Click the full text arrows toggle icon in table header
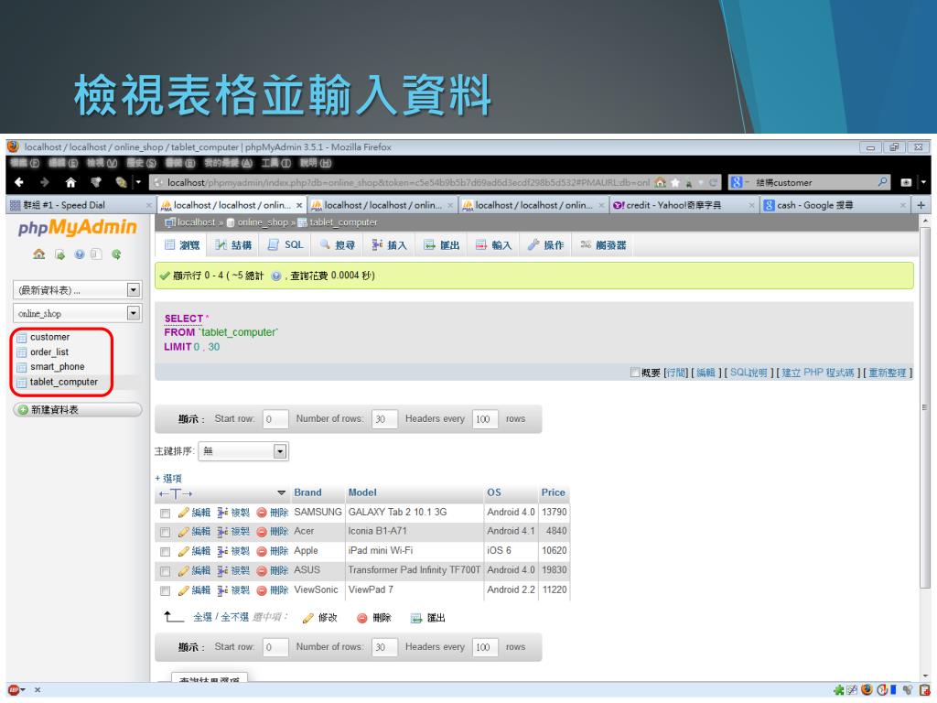Image resolution: width=937 pixels, height=703 pixels. [x=176, y=493]
